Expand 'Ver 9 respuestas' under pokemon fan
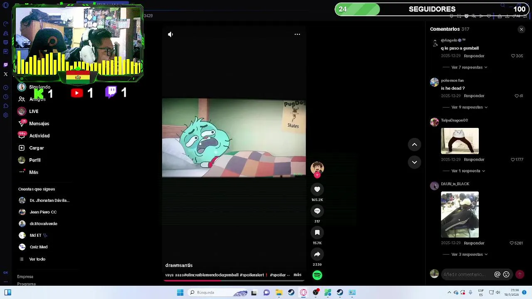 point(469,107)
